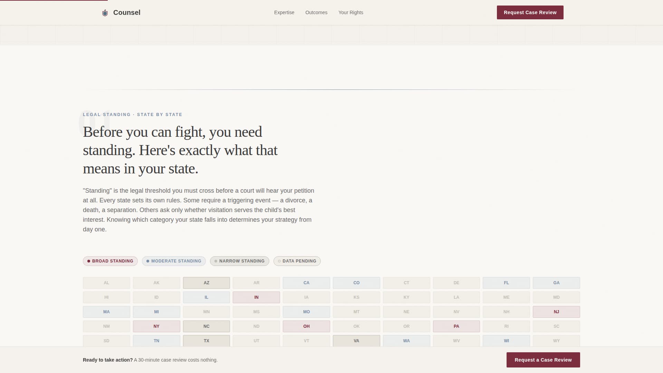The height and width of the screenshot is (373, 663).
Task: Toggle the Data Pending legend filter
Action: point(297,261)
